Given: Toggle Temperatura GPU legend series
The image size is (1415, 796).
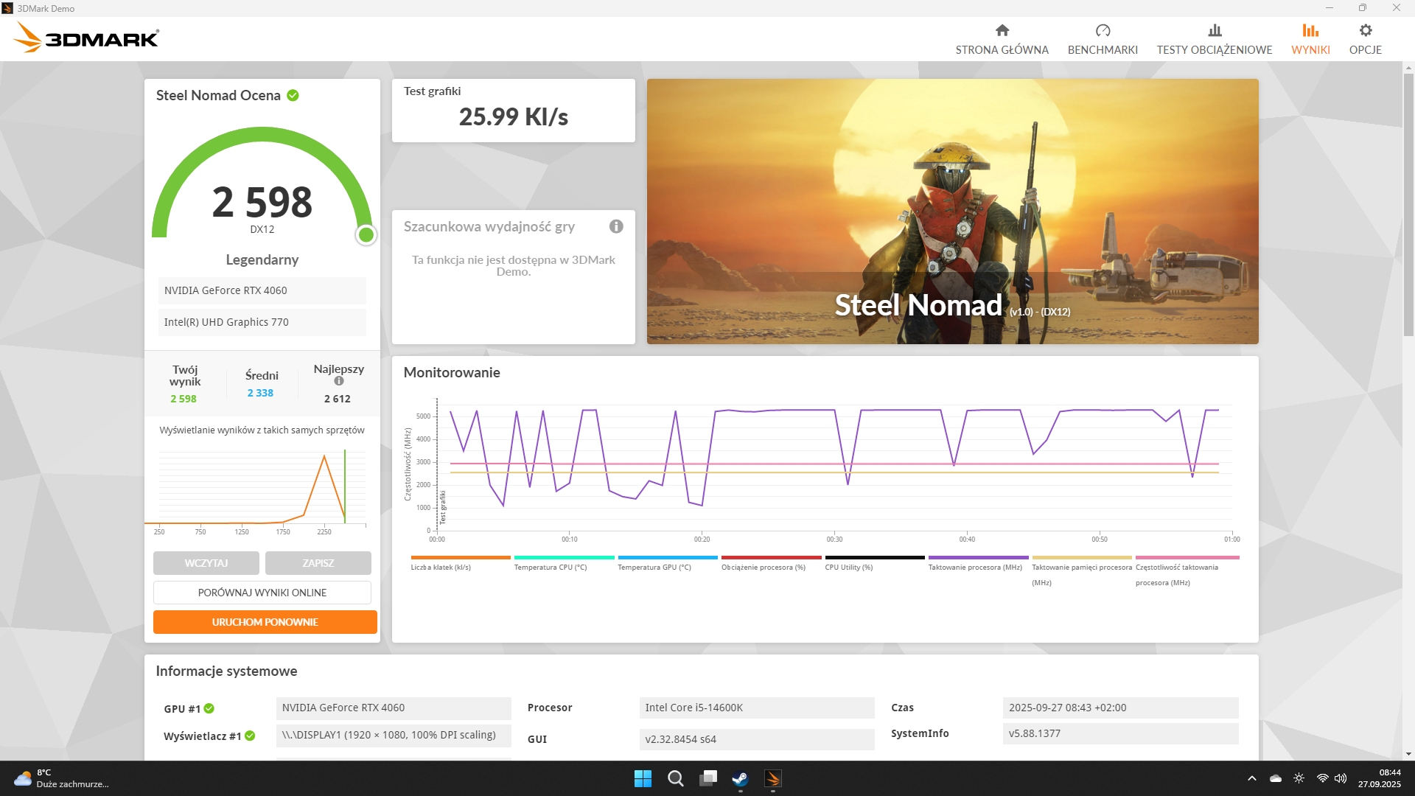Looking at the screenshot, I should [654, 567].
